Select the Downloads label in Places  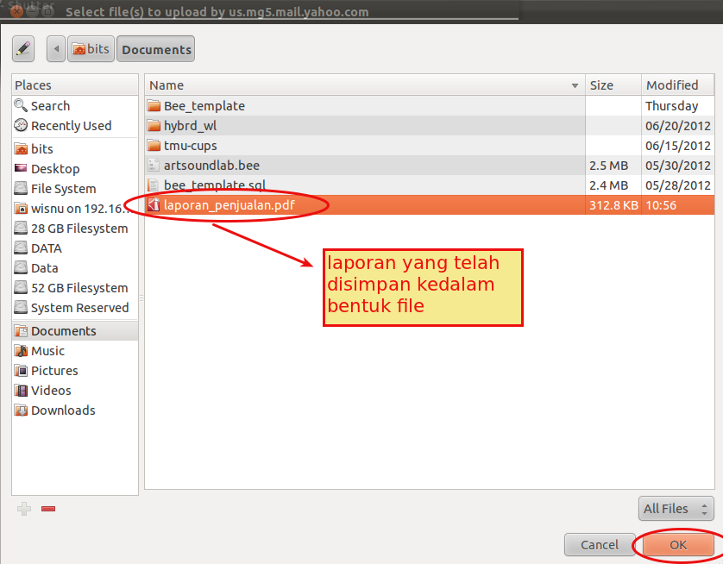coord(63,410)
